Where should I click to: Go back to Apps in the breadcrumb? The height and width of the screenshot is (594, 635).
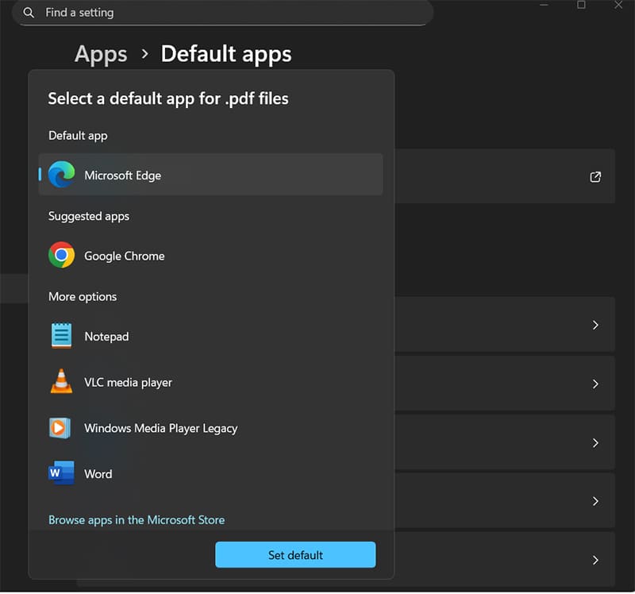(x=101, y=54)
